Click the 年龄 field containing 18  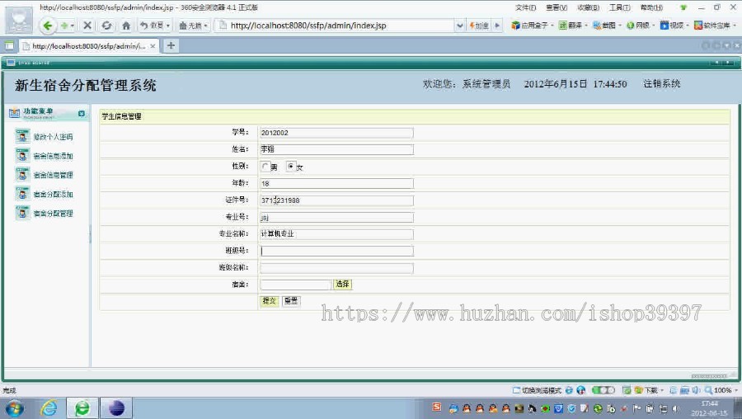click(x=336, y=184)
